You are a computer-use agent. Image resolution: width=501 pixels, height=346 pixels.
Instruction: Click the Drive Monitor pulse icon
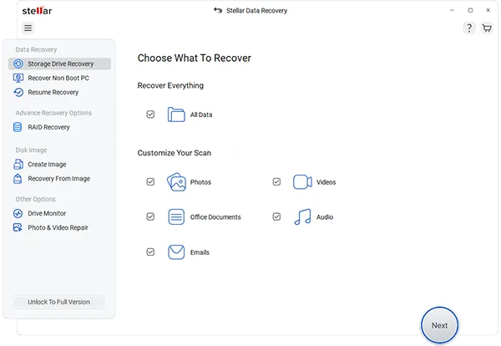pyautogui.click(x=18, y=213)
